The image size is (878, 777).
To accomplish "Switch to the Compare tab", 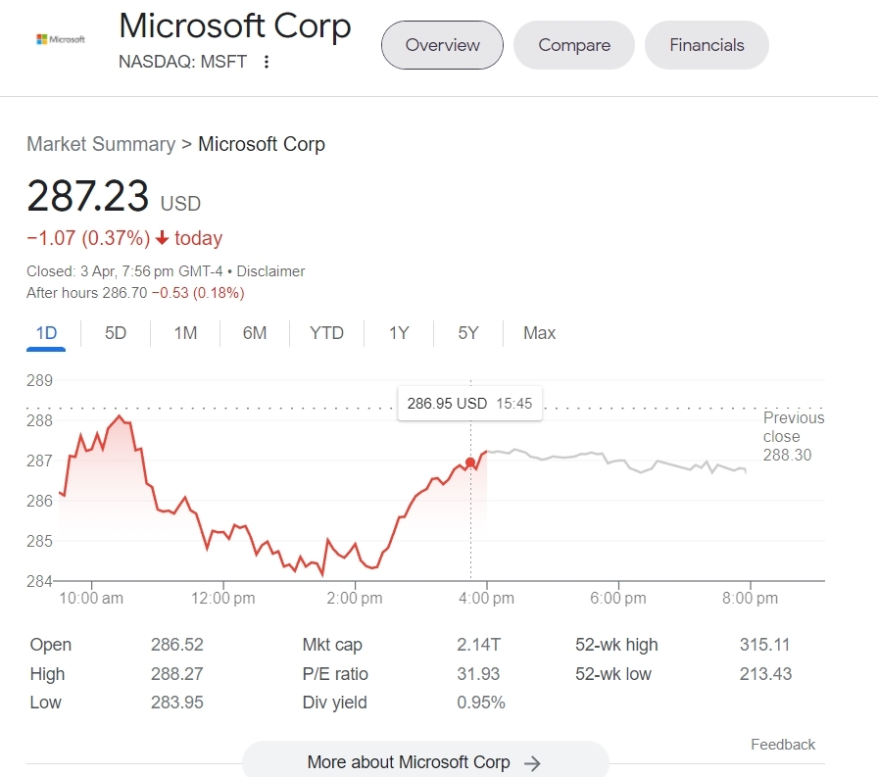I will [x=574, y=45].
